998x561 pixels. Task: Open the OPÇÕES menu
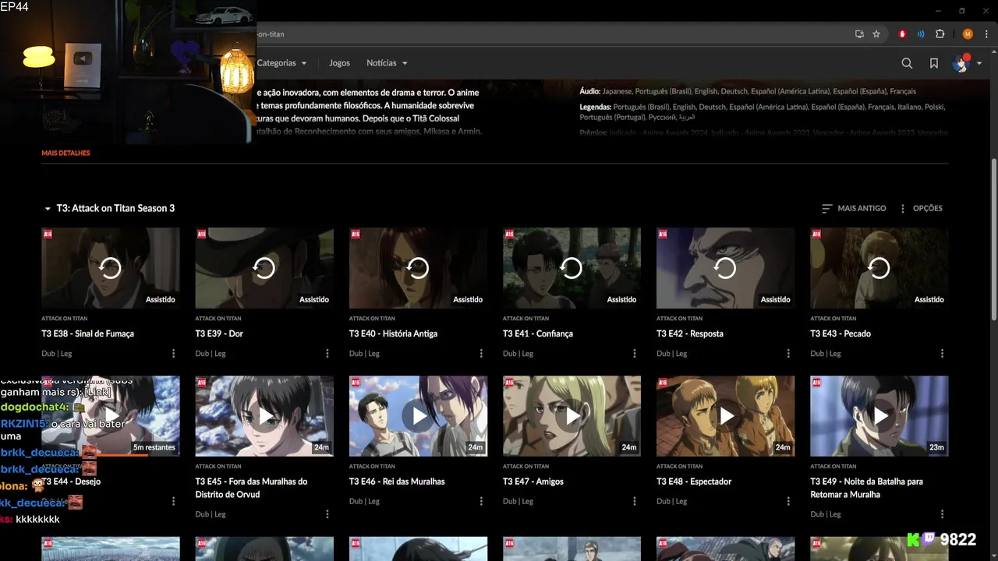pos(920,208)
